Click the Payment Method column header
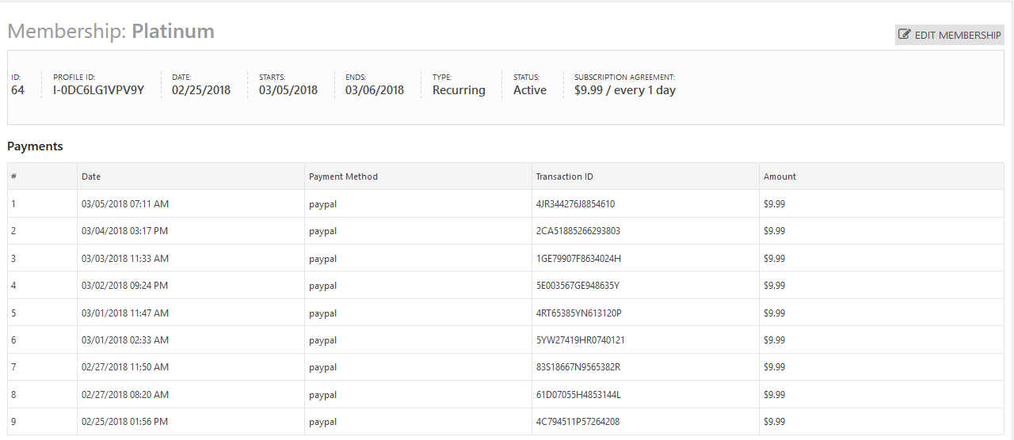 tap(343, 176)
